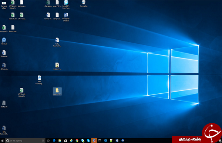Select the dell-precisi text file icon
Viewport: 222px width, 143px height.
[x=57, y=16]
